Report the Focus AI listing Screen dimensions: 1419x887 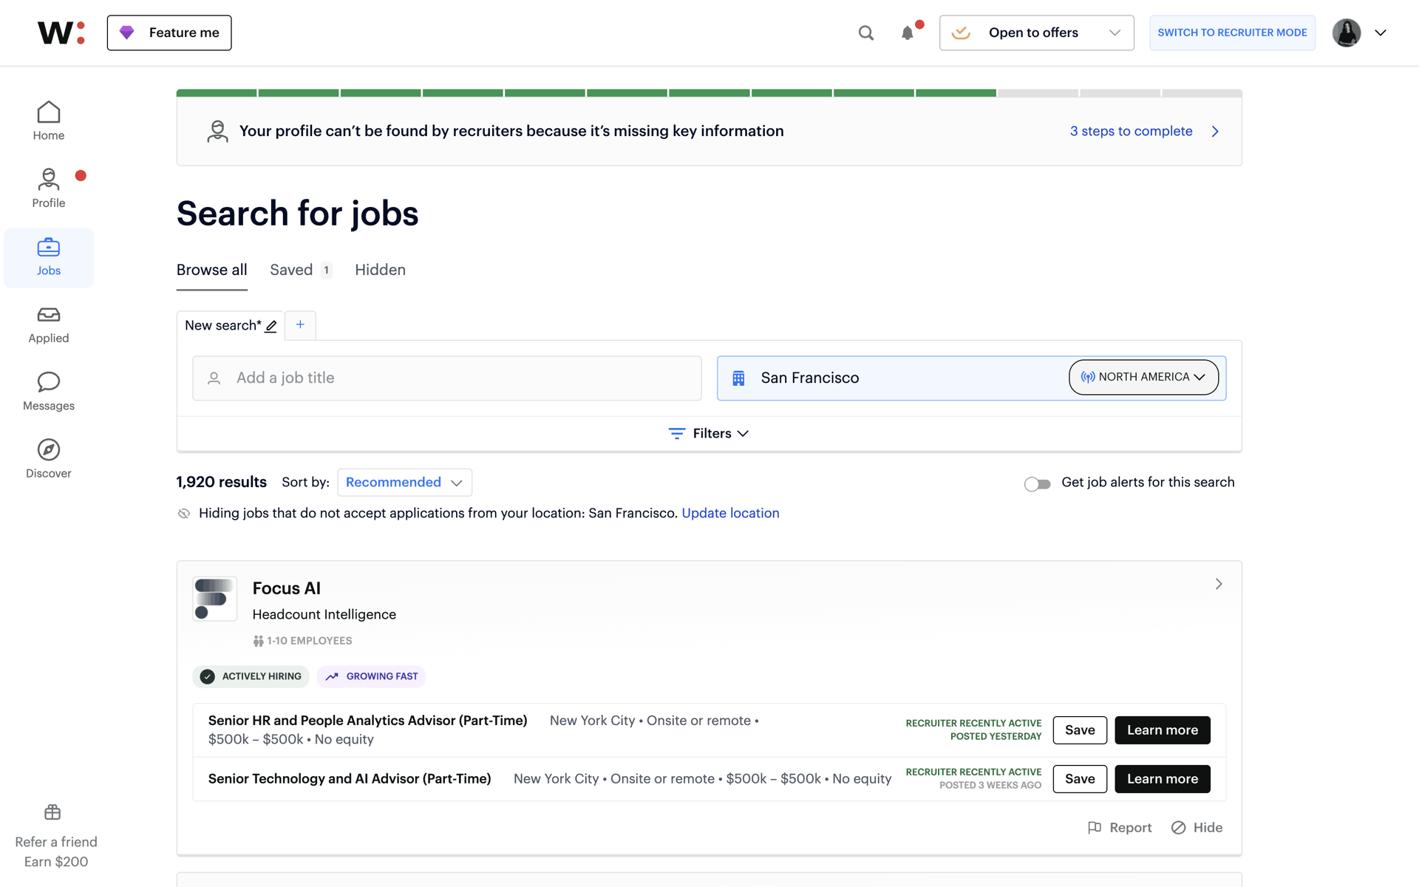point(1120,827)
